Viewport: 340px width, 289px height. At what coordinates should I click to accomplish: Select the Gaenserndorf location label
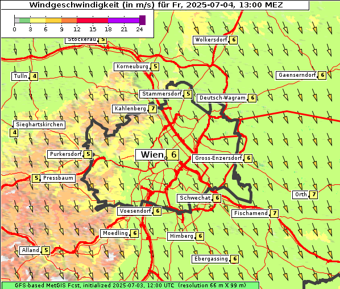click(x=297, y=75)
